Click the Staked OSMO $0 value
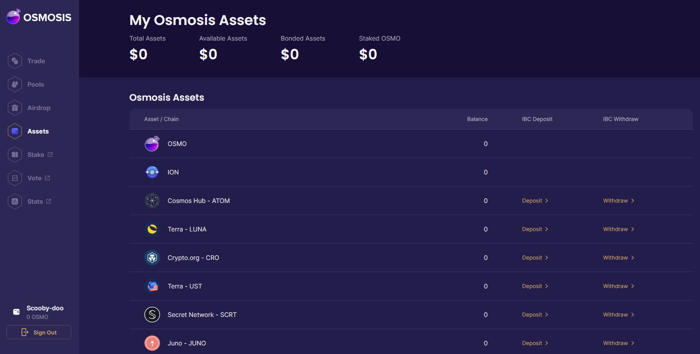700x354 pixels. pyautogui.click(x=368, y=54)
